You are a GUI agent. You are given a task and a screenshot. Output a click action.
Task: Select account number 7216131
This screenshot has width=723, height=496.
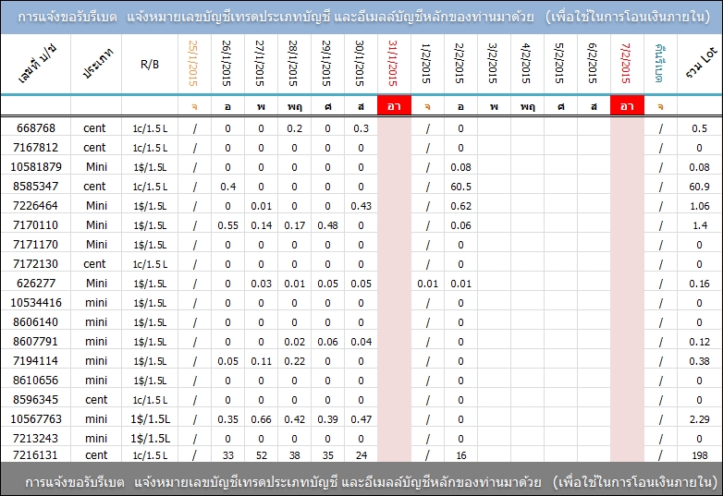pos(36,455)
